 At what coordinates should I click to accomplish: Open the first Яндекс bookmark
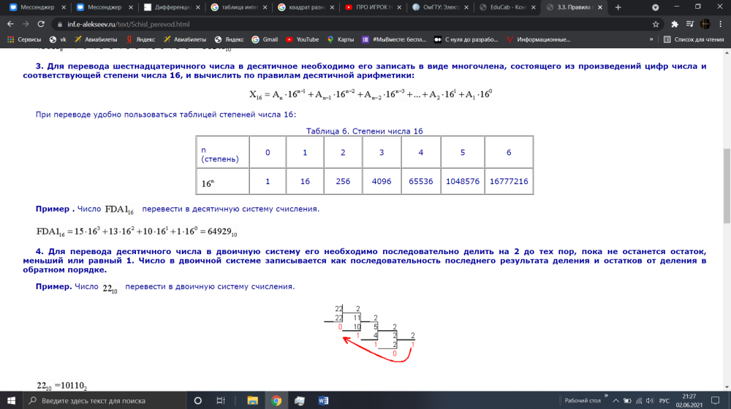click(141, 39)
